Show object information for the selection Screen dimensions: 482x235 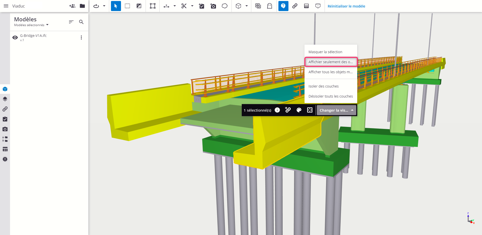277,110
